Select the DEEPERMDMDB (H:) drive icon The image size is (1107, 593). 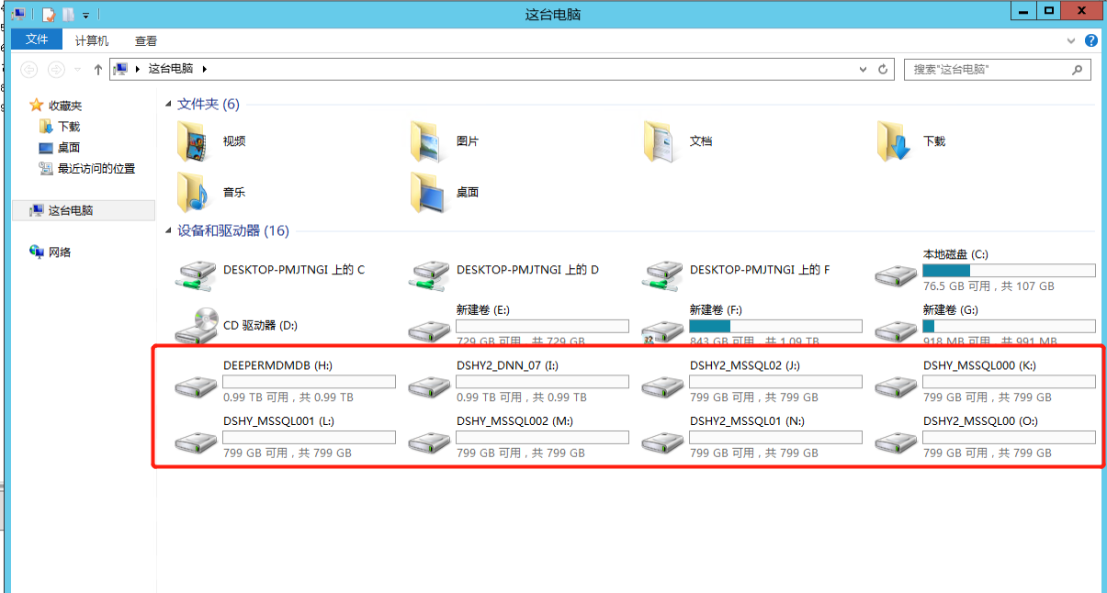197,388
